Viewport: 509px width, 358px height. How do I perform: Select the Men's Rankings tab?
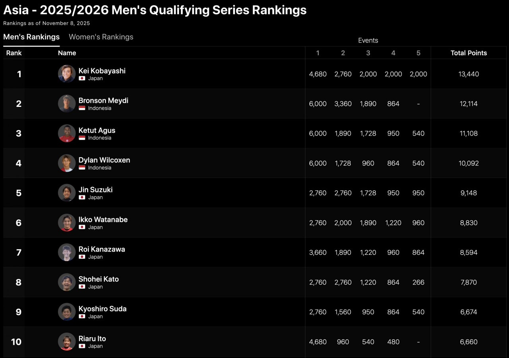point(31,37)
